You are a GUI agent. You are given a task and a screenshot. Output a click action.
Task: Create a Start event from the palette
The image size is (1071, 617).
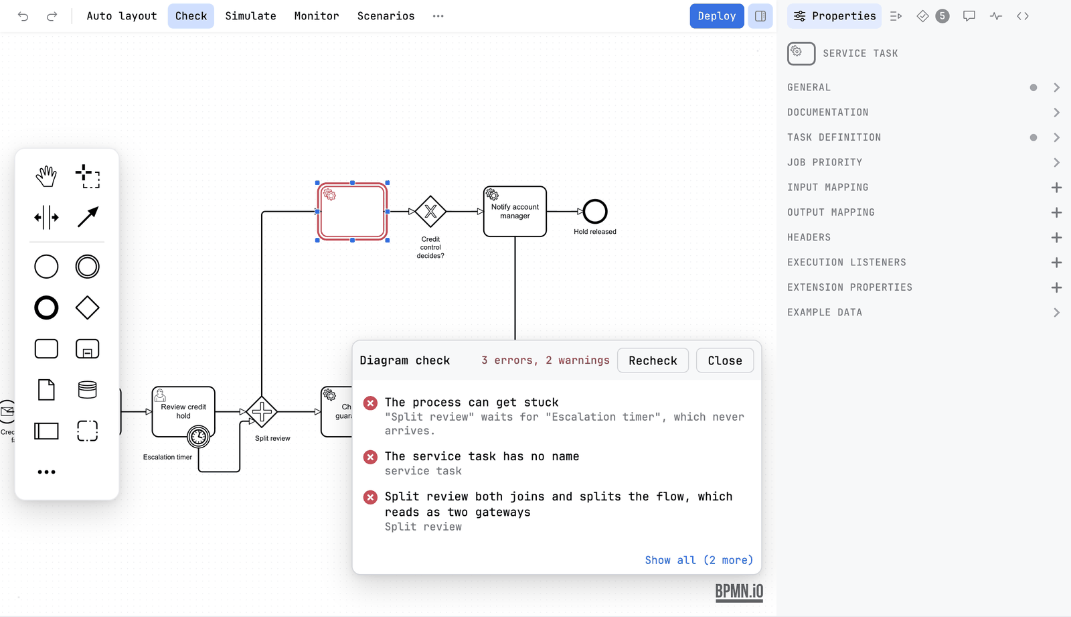coord(46,267)
